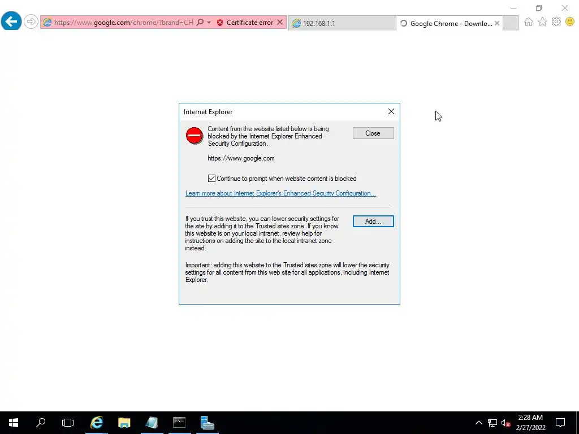Open the clock showing 2:28 AM
The width and height of the screenshot is (579, 434).
click(x=530, y=423)
